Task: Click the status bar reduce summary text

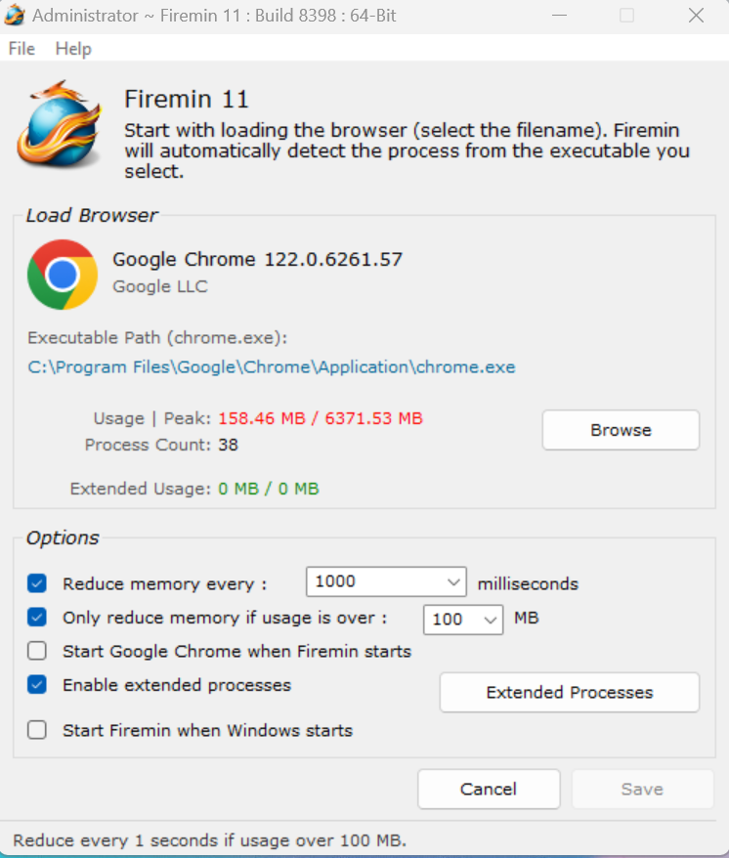Action: 209,839
